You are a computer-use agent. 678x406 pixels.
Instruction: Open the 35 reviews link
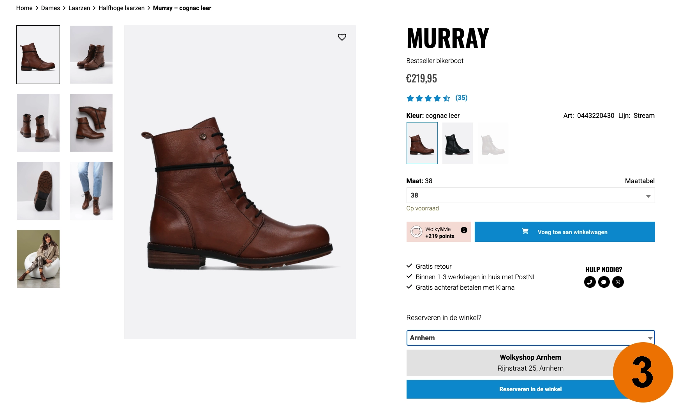point(461,98)
